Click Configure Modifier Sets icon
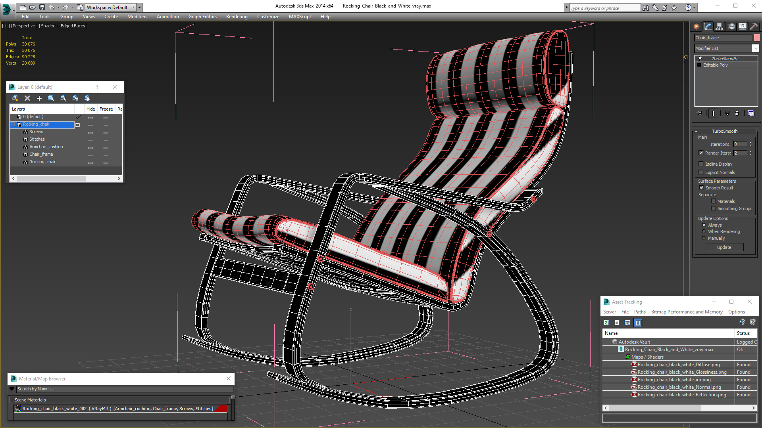 pos(751,113)
